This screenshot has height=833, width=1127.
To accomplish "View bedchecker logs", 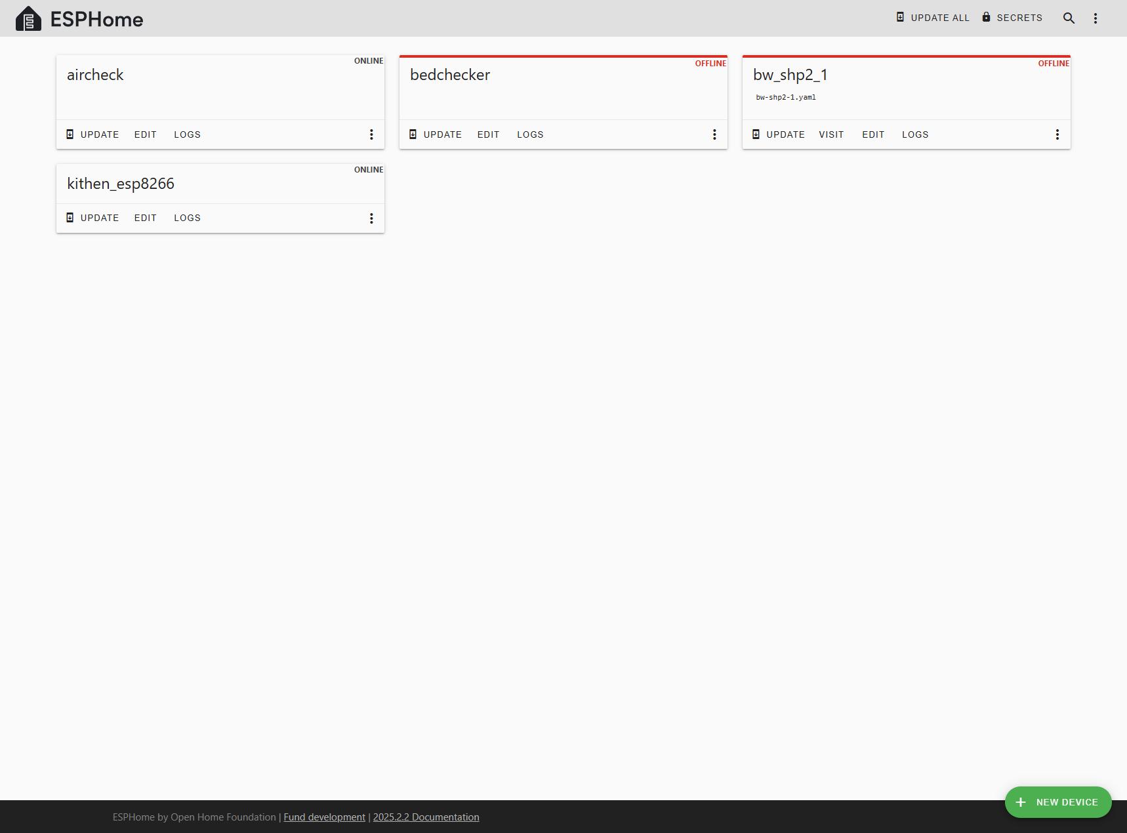I will 530,134.
